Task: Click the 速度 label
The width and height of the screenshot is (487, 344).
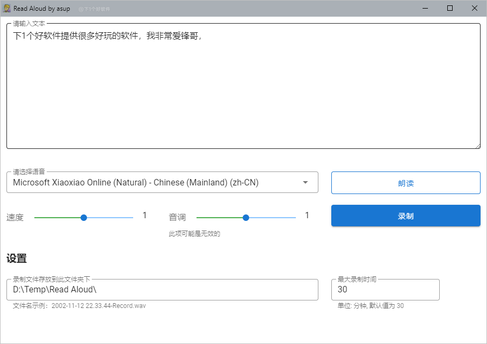Action: coord(15,217)
